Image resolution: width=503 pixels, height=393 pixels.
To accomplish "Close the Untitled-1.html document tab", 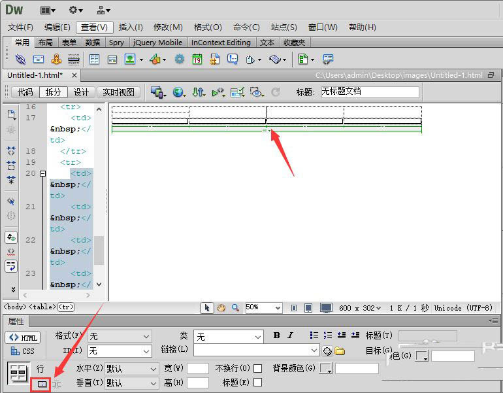I will click(74, 75).
